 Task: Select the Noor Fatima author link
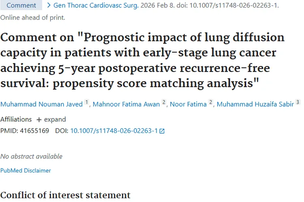(188, 105)
